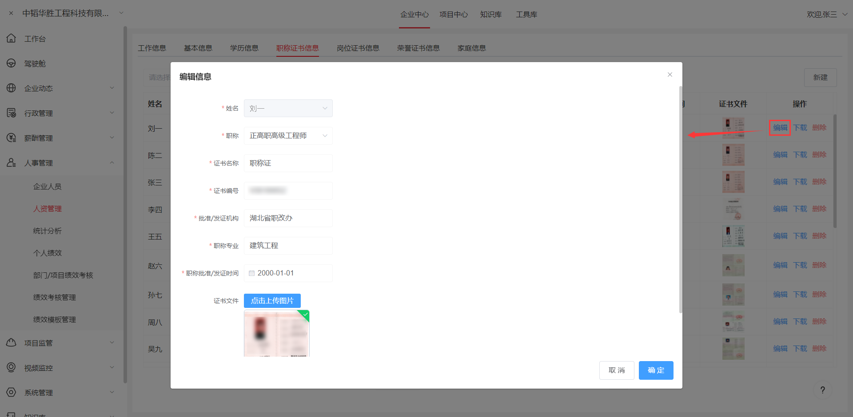Click 编辑 link in 刘一 row

click(x=780, y=128)
